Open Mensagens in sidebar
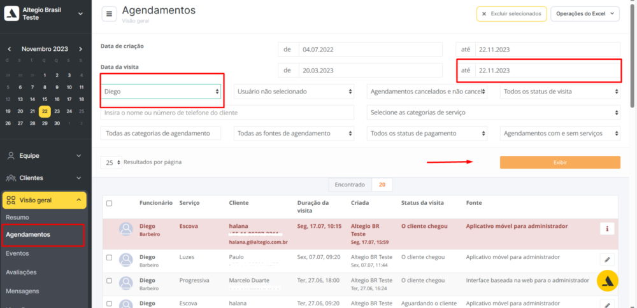637x308 pixels. 22,291
